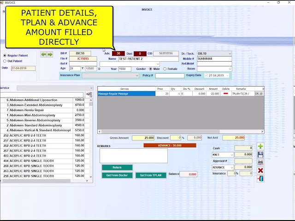
Task: Select Regular Patient option
Action: coord(5,55)
